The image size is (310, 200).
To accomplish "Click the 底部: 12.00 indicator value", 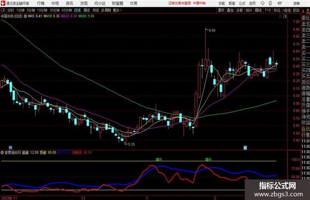I will tap(30, 153).
